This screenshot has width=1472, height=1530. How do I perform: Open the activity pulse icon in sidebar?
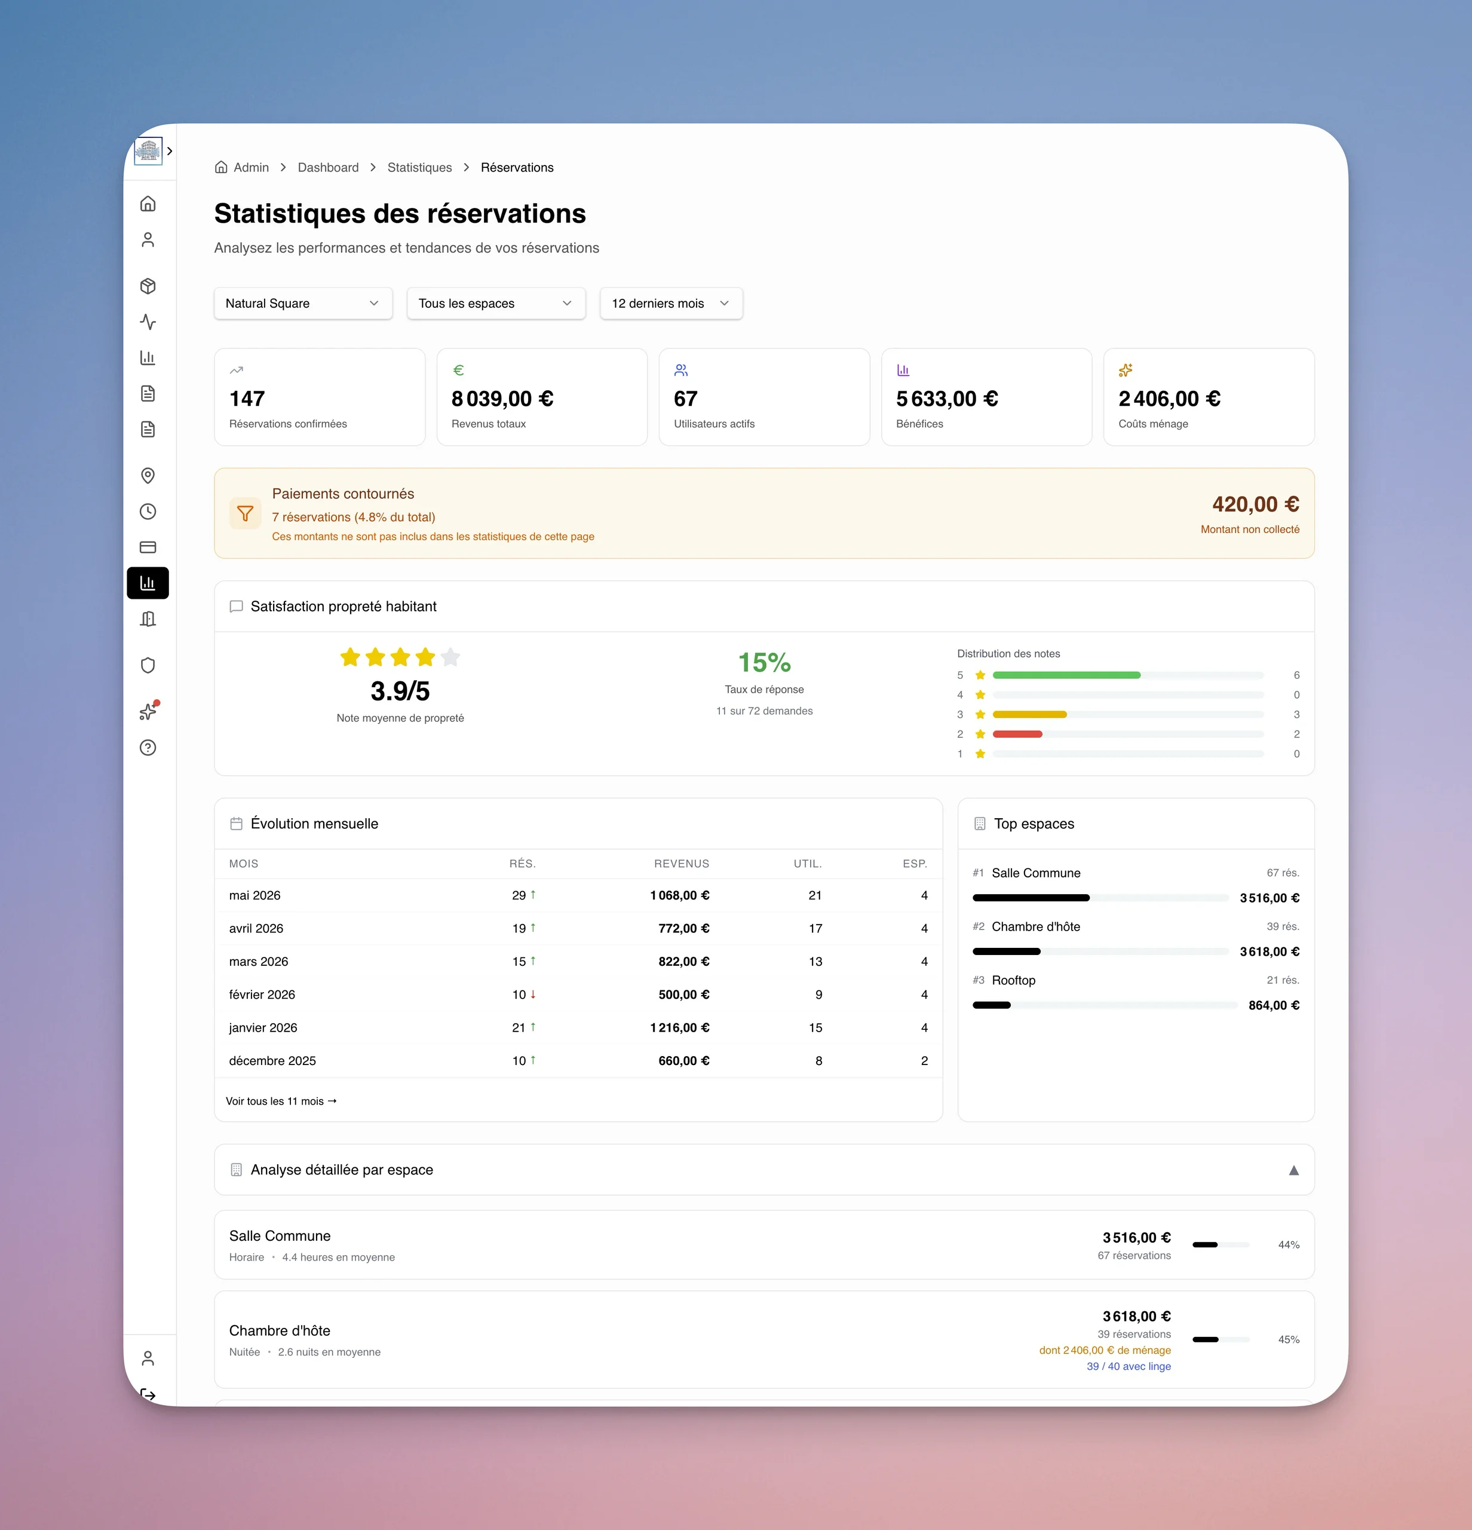[148, 322]
